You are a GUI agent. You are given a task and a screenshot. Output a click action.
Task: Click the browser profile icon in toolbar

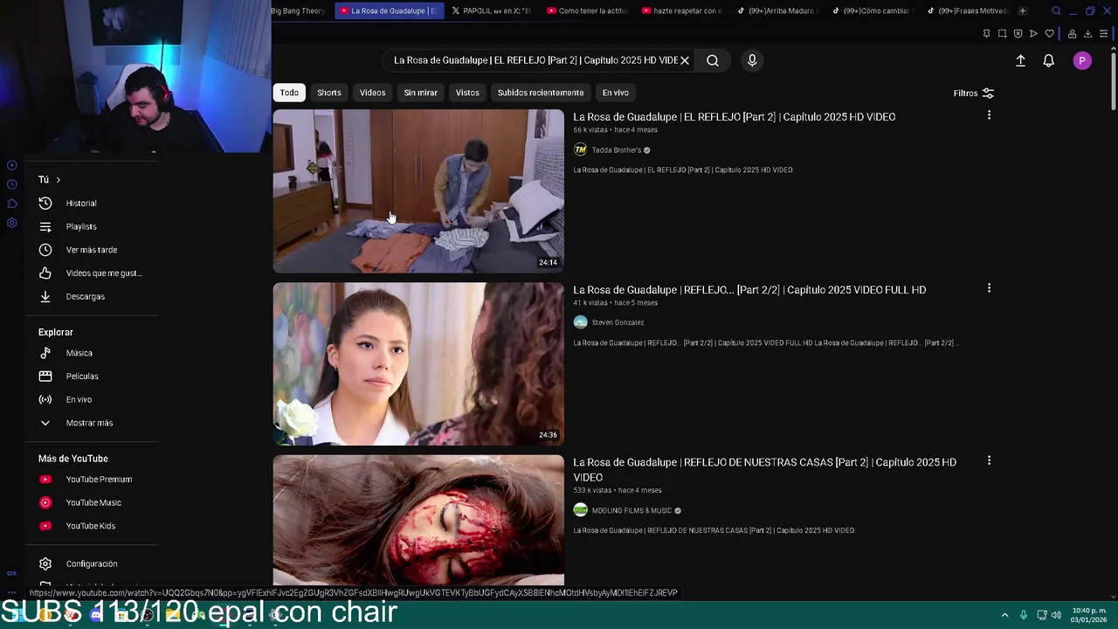(x=1072, y=33)
